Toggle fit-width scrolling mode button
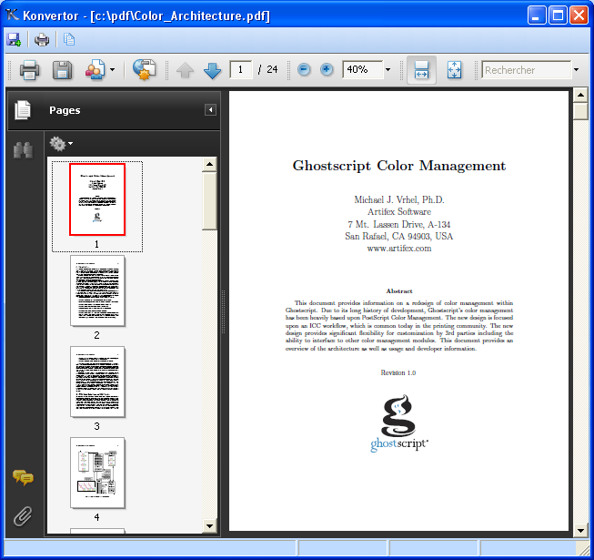 421,70
